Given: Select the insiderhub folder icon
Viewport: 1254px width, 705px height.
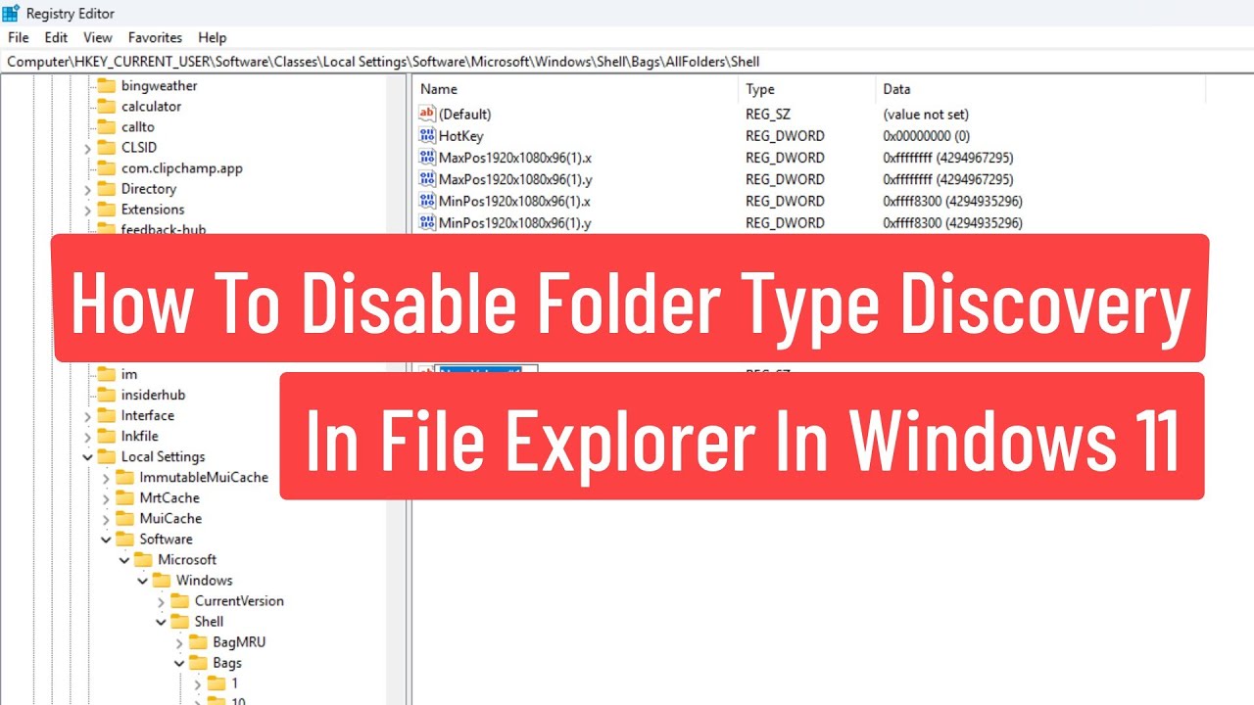Looking at the screenshot, I should (x=106, y=395).
